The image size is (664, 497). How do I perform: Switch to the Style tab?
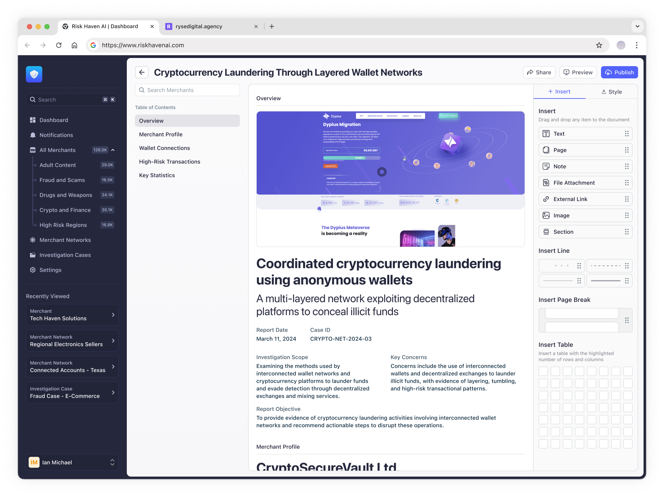612,92
